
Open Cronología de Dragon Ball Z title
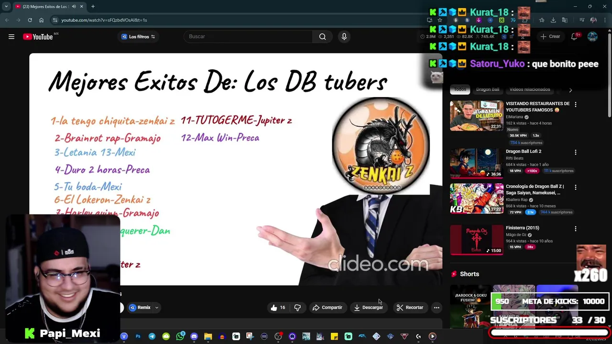click(535, 190)
